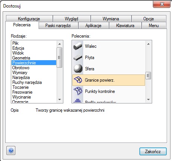Open the Klawiatura tab
The width and height of the screenshot is (172, 161).
click(125, 26)
